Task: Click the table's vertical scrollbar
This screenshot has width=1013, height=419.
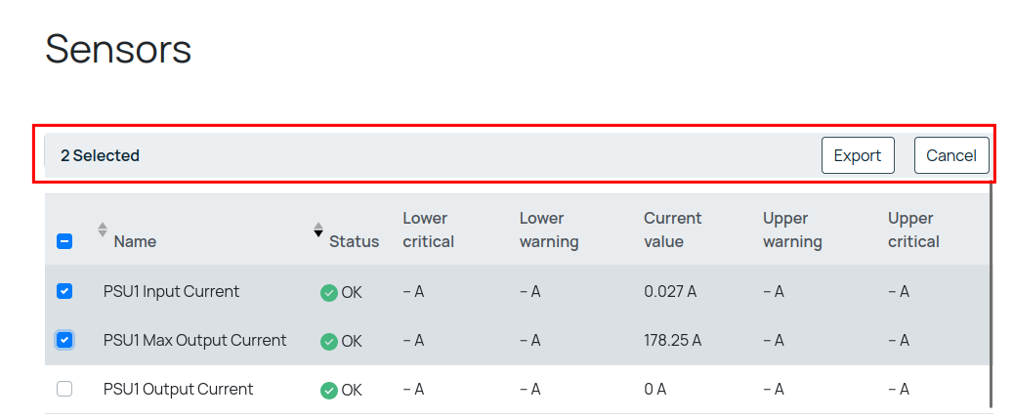Action: 992,293
